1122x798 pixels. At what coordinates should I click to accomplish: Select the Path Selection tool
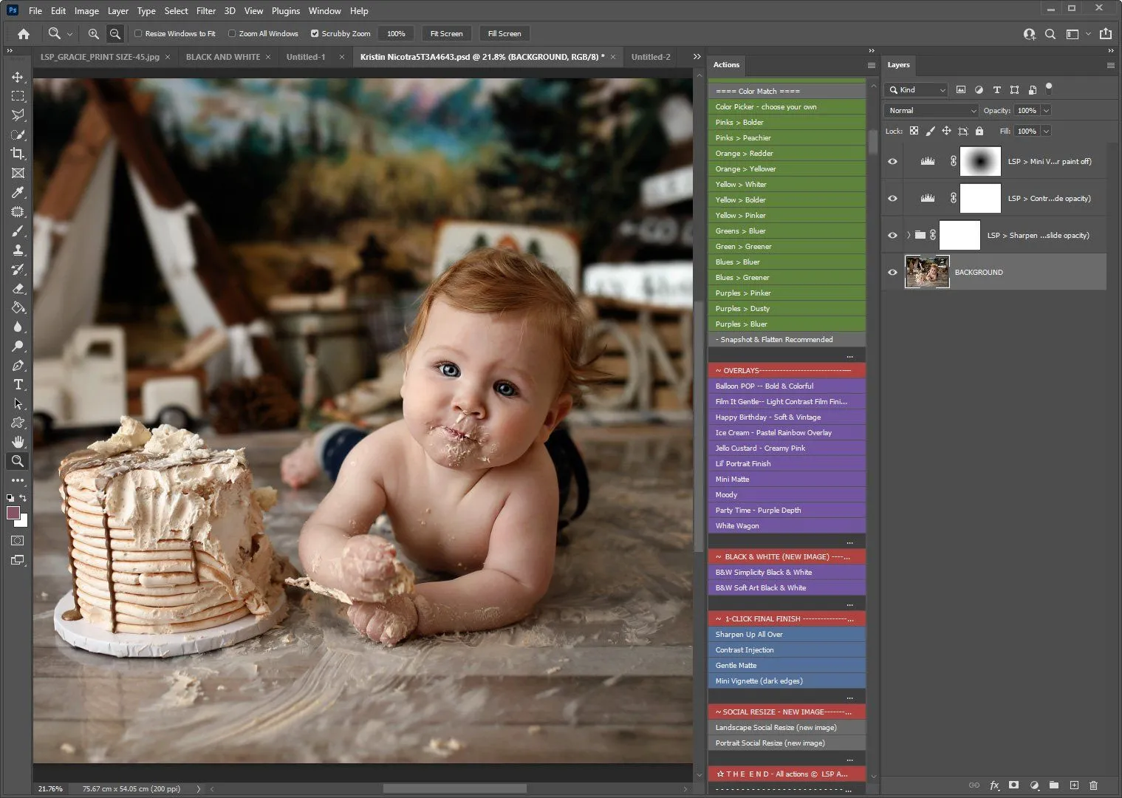pyautogui.click(x=18, y=403)
